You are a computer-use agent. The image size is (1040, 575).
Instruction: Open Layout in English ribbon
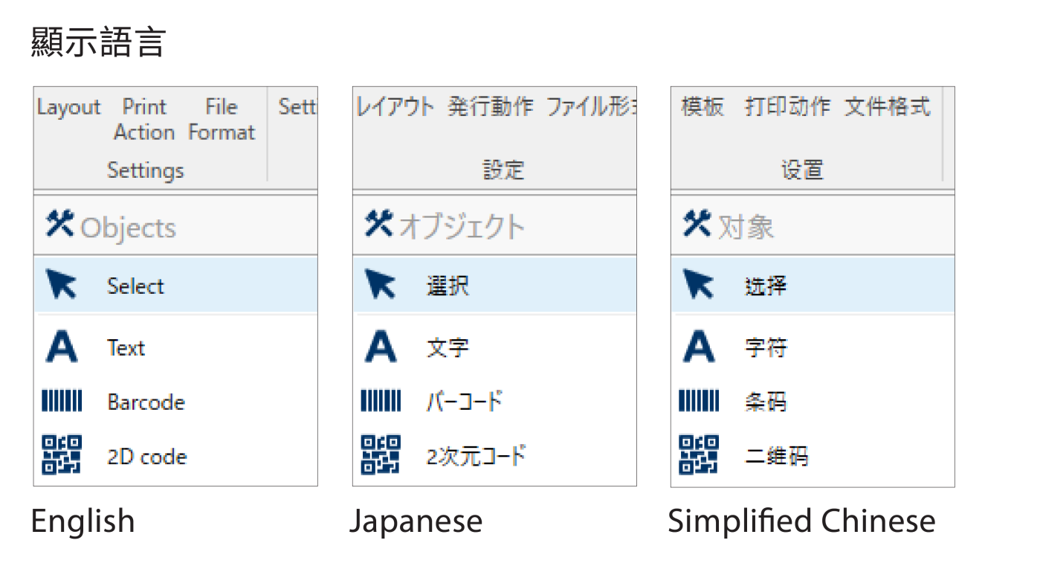click(68, 108)
